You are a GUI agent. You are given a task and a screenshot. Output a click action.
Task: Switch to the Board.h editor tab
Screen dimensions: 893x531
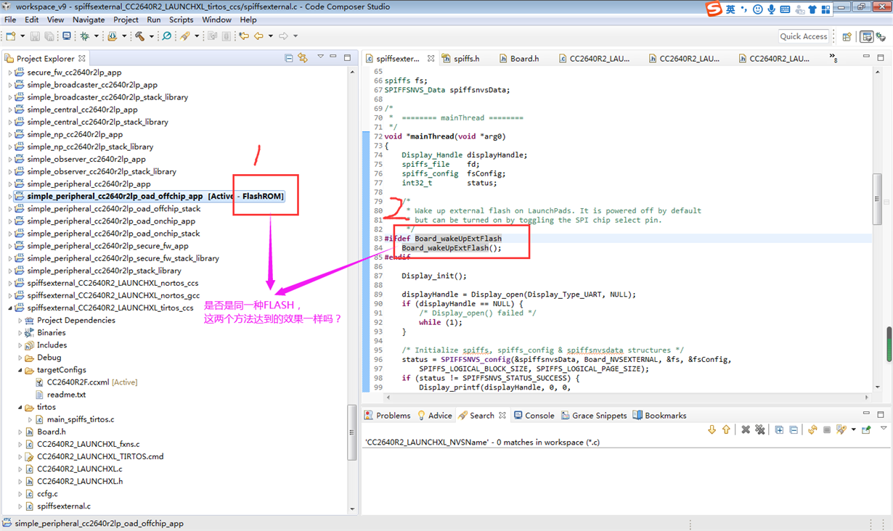[x=518, y=59]
